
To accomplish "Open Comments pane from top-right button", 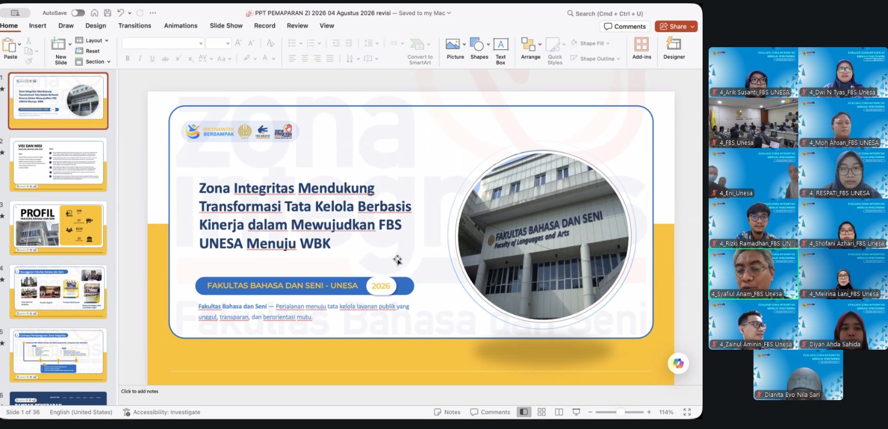I will point(625,27).
